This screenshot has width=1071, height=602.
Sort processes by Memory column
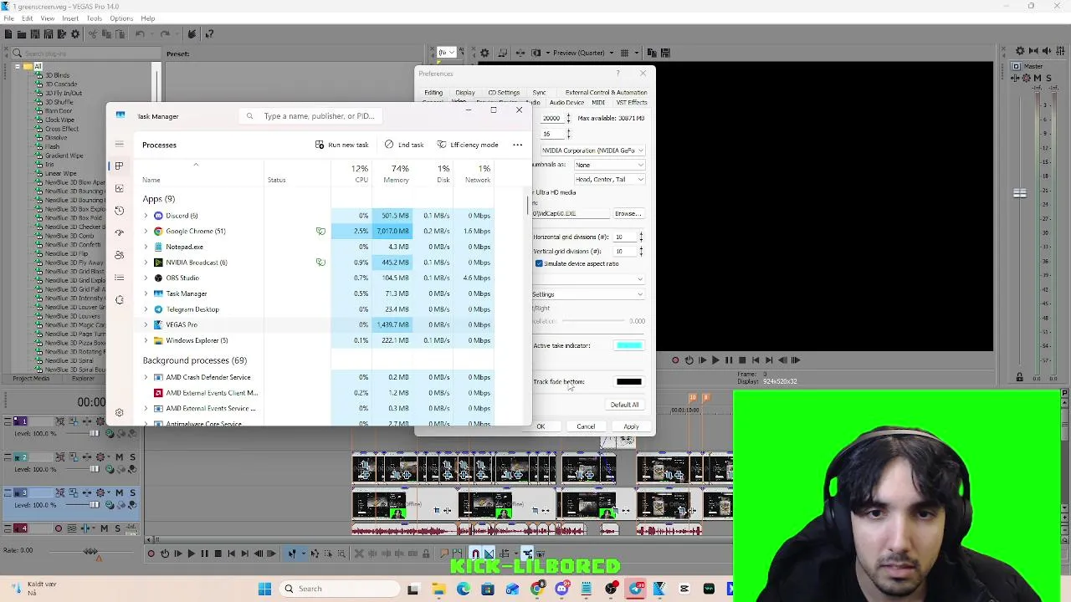[392, 174]
